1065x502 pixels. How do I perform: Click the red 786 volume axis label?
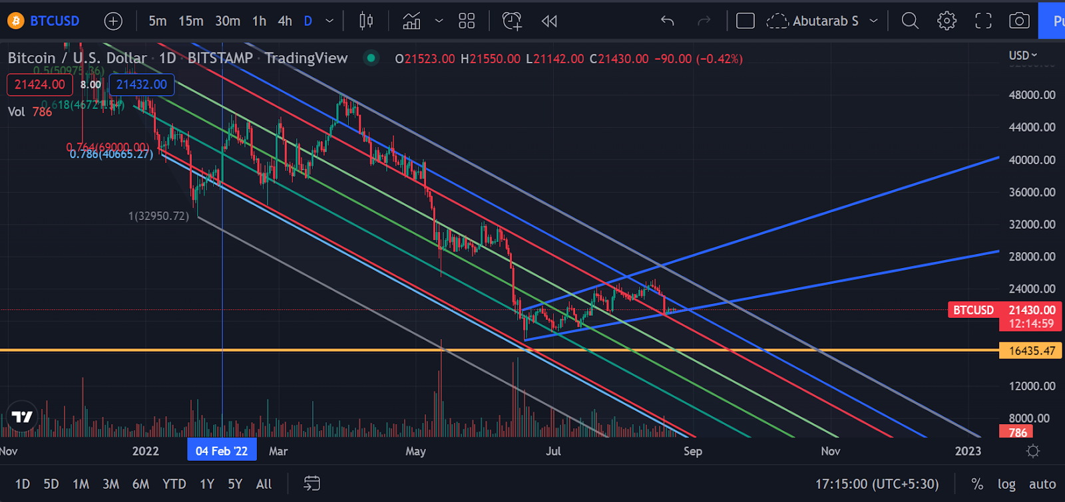click(1018, 432)
